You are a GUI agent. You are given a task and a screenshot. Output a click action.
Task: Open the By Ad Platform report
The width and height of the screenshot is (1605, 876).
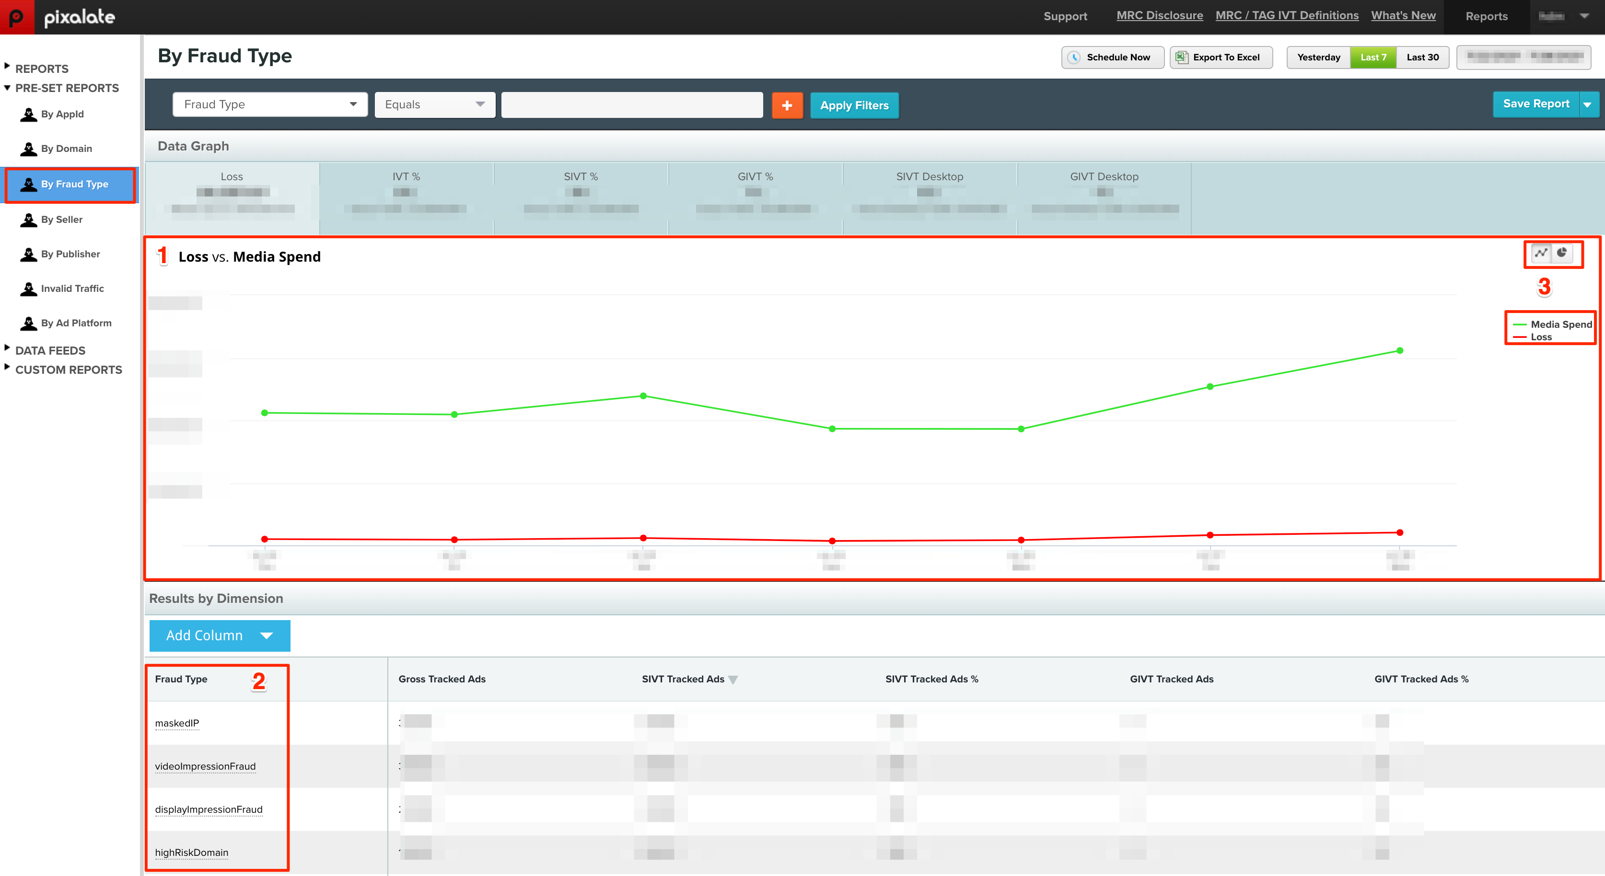tap(76, 323)
